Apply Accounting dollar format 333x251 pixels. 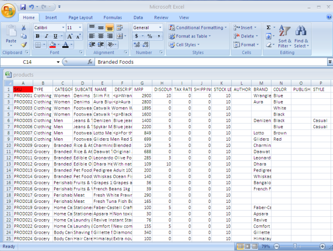coord(137,36)
